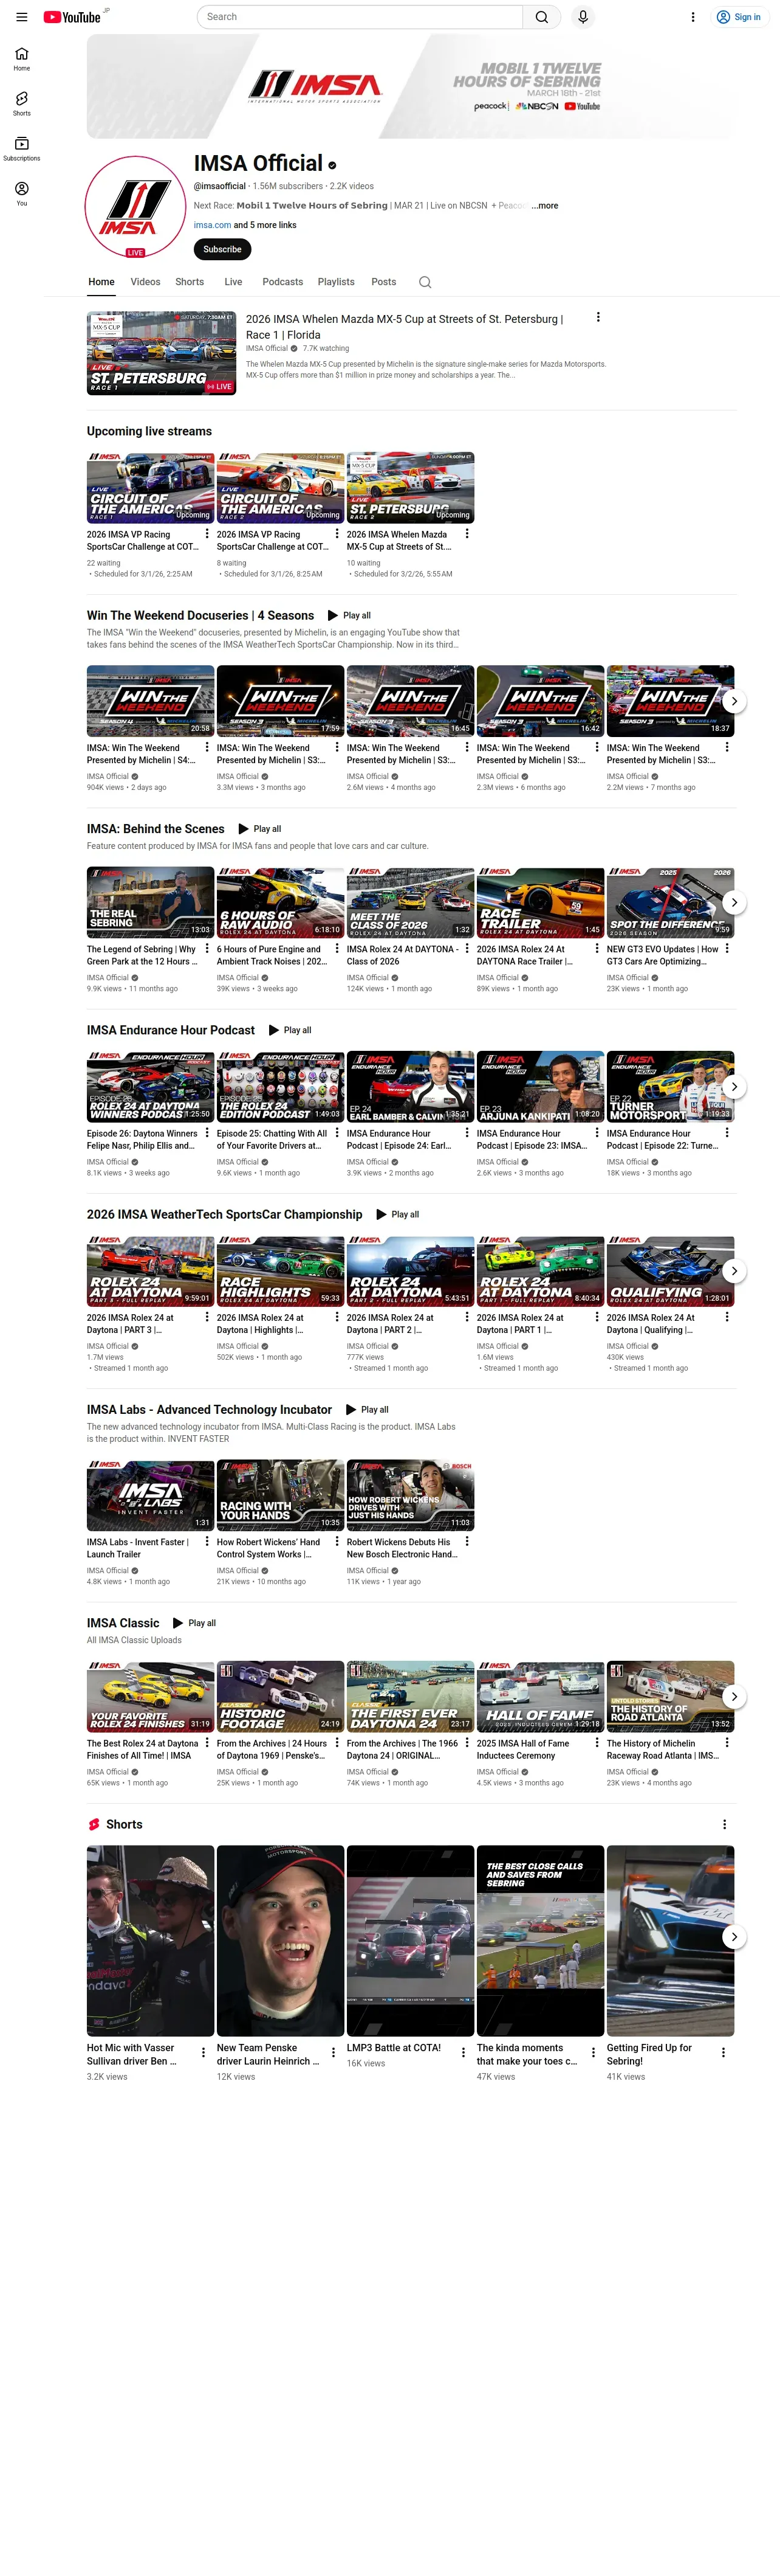
Task: Open the Shorts section options menu
Action: [724, 1824]
